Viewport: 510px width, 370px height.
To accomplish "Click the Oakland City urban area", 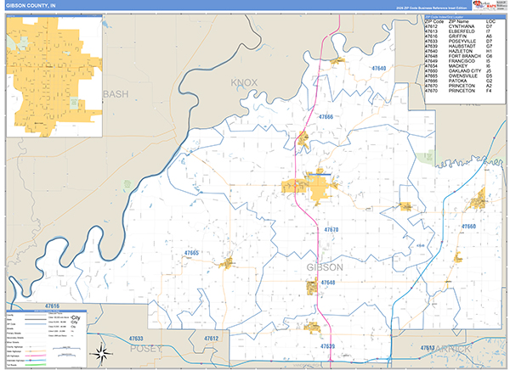I will point(479,199).
